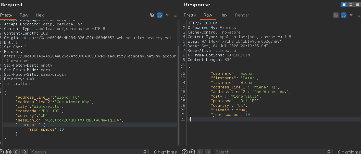The image size is (361, 154).
Task: Click X-Frame-Options: SAMEORIGIN header
Action: point(219,55)
